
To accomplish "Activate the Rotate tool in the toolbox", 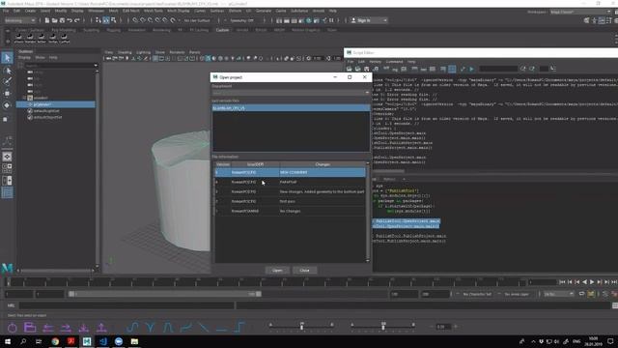I will pos(7,105).
